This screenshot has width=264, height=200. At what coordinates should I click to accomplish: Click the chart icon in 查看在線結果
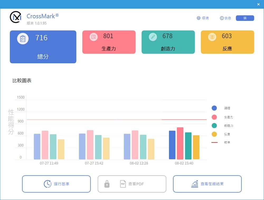[x=195, y=184]
